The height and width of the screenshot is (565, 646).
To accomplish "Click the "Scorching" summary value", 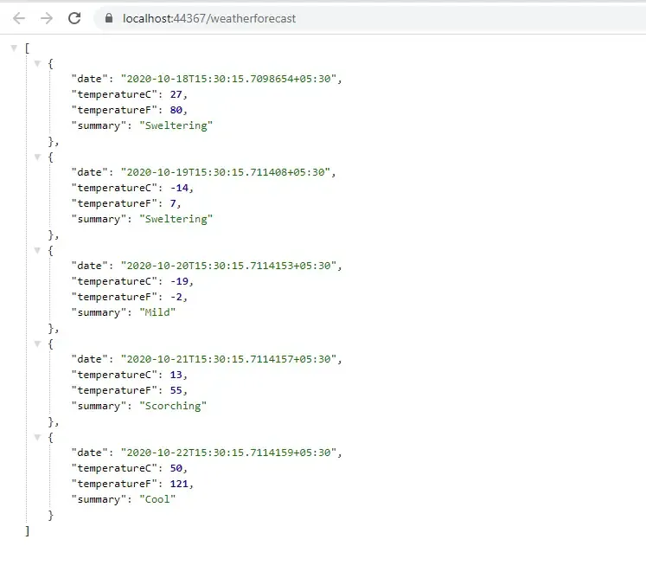I will click(173, 406).
